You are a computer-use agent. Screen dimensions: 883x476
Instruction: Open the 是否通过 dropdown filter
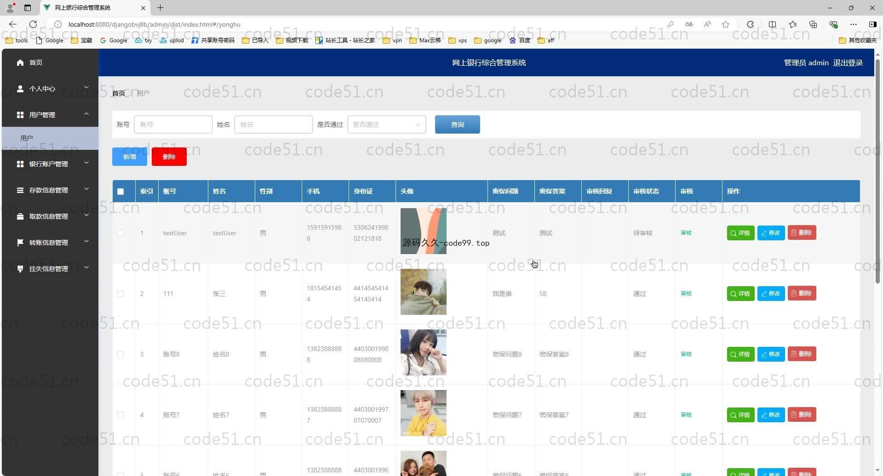386,125
